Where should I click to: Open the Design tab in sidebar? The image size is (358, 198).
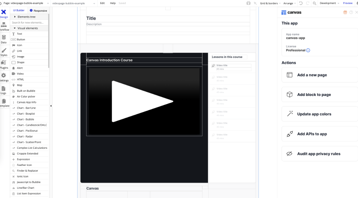pyautogui.click(x=4, y=14)
